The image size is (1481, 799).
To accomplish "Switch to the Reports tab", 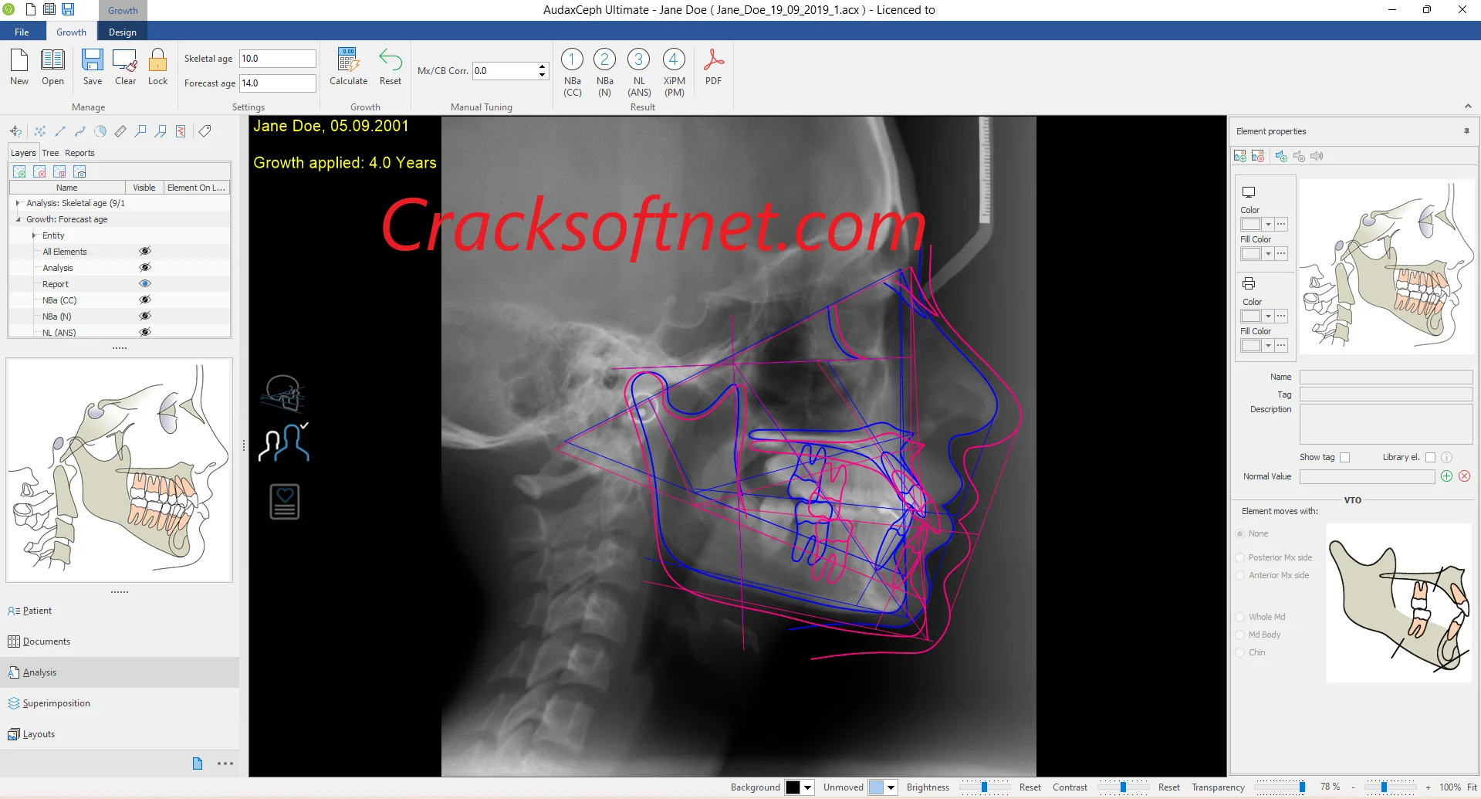I will (79, 153).
